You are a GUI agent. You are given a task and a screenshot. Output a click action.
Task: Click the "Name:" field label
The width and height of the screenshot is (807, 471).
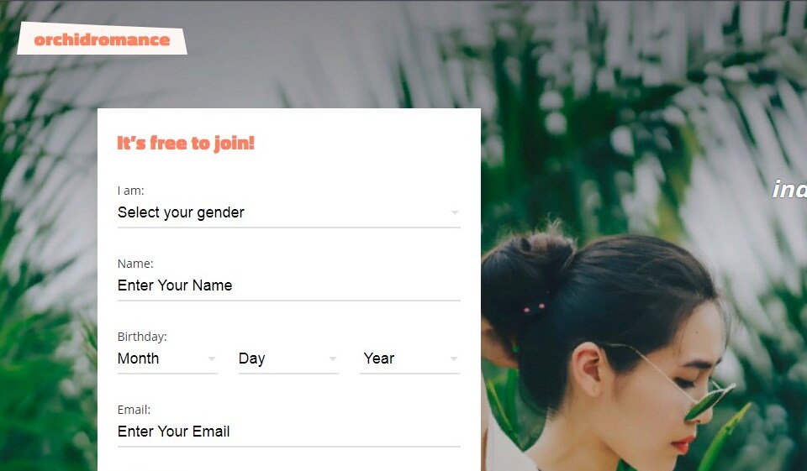point(135,264)
